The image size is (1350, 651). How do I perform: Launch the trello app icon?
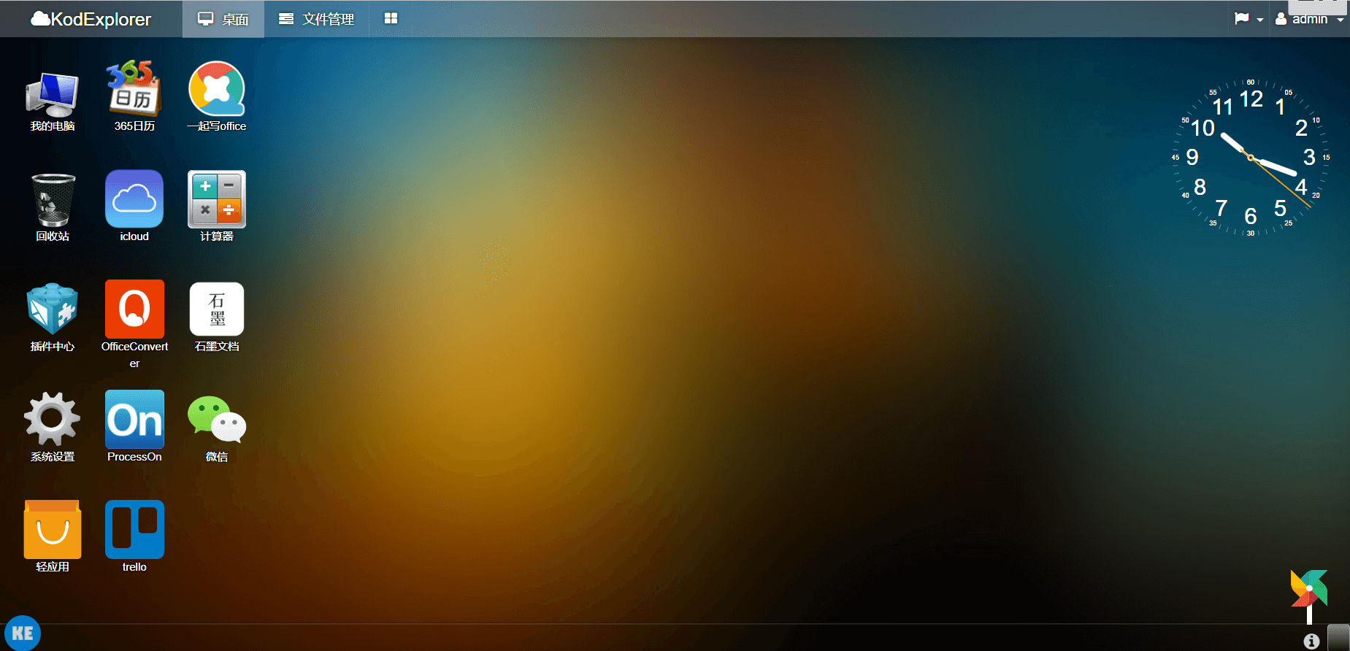(x=134, y=530)
